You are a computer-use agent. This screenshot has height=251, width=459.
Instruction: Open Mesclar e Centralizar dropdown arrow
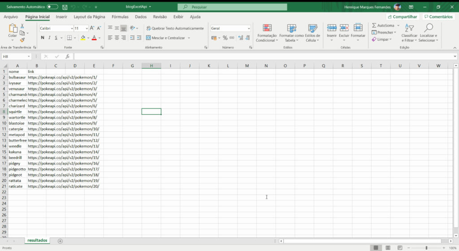pos(189,38)
